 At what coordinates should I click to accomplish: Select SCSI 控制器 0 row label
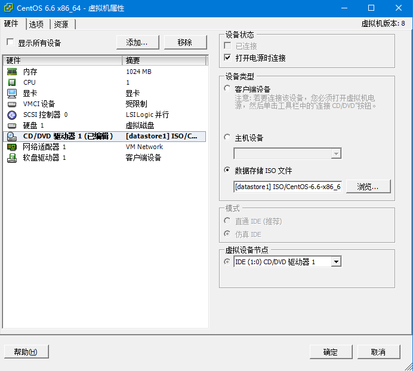(45, 115)
